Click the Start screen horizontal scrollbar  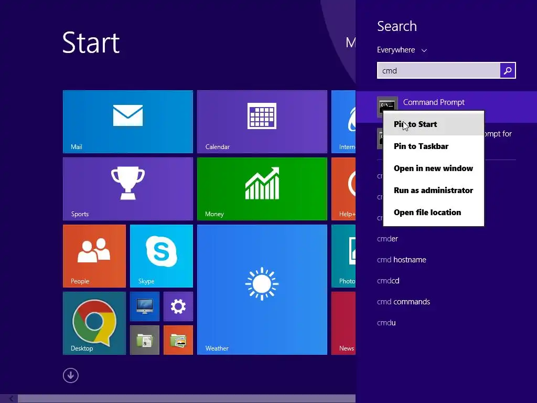pos(187,399)
